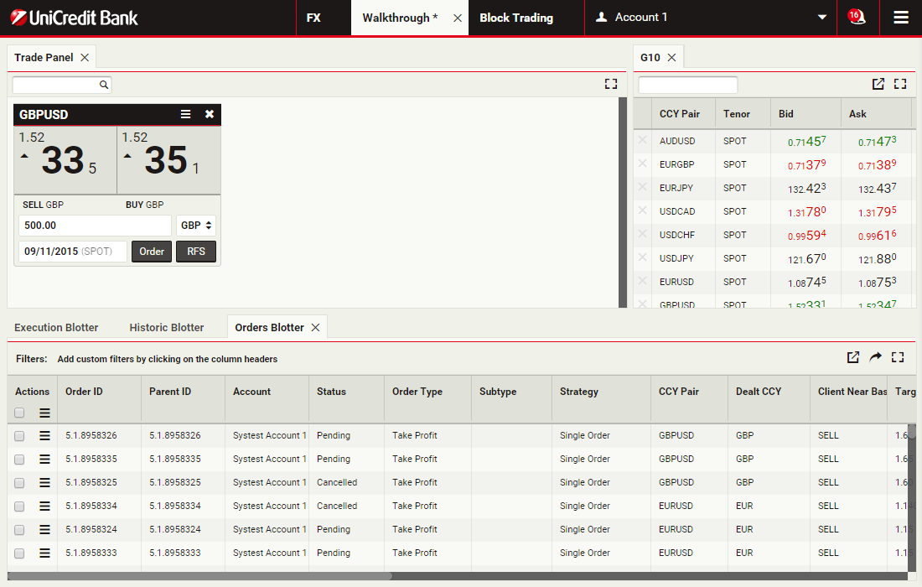Switch to the Block Trading tab
Screen dimensions: 922x587
tap(516, 18)
